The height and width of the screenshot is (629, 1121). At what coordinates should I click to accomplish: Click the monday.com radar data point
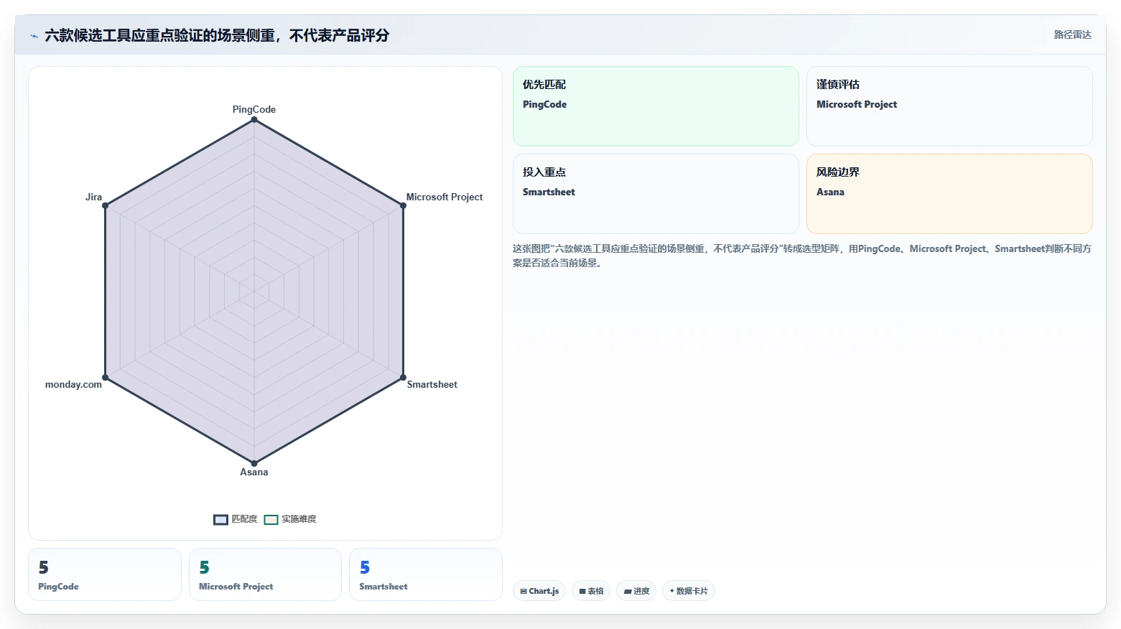click(106, 377)
